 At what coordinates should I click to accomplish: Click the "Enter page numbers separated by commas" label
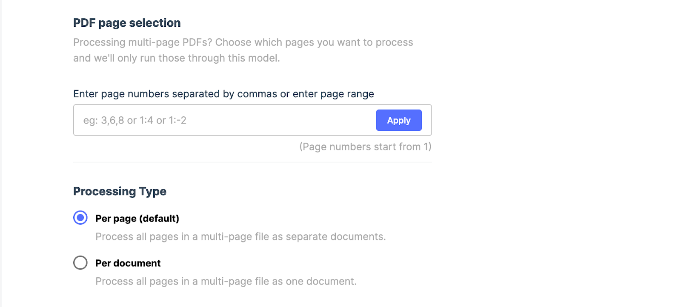(223, 94)
